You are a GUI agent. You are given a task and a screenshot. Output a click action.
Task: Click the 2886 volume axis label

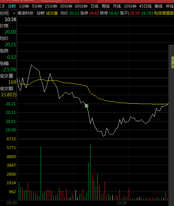(x=11, y=174)
